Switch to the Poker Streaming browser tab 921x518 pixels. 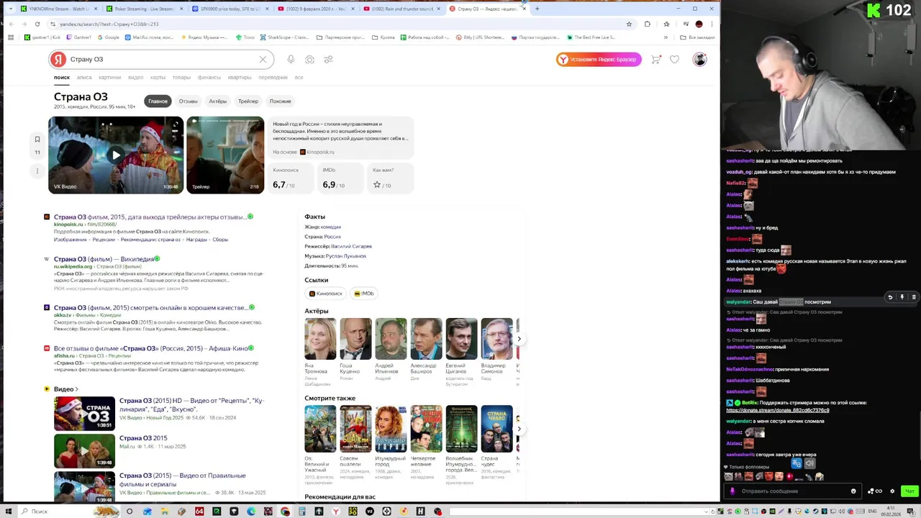pyautogui.click(x=143, y=9)
